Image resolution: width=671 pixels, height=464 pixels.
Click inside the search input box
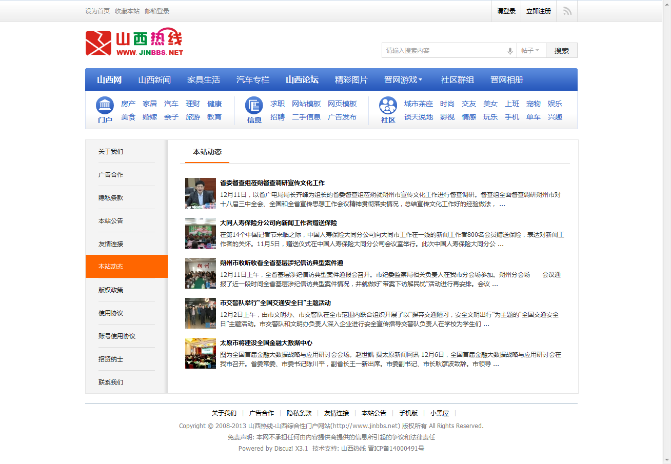(x=441, y=50)
